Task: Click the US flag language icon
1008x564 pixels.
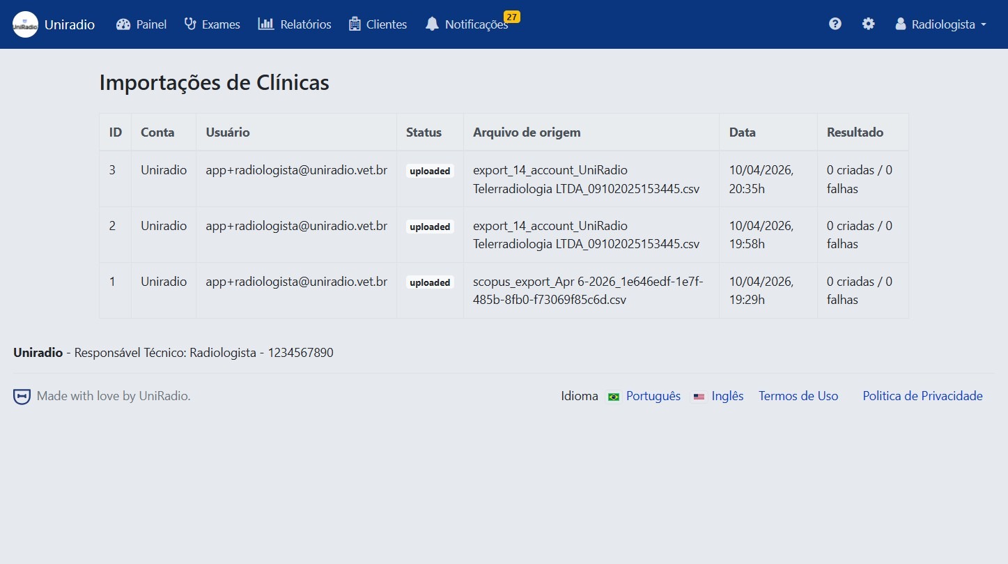Action: 699,396
